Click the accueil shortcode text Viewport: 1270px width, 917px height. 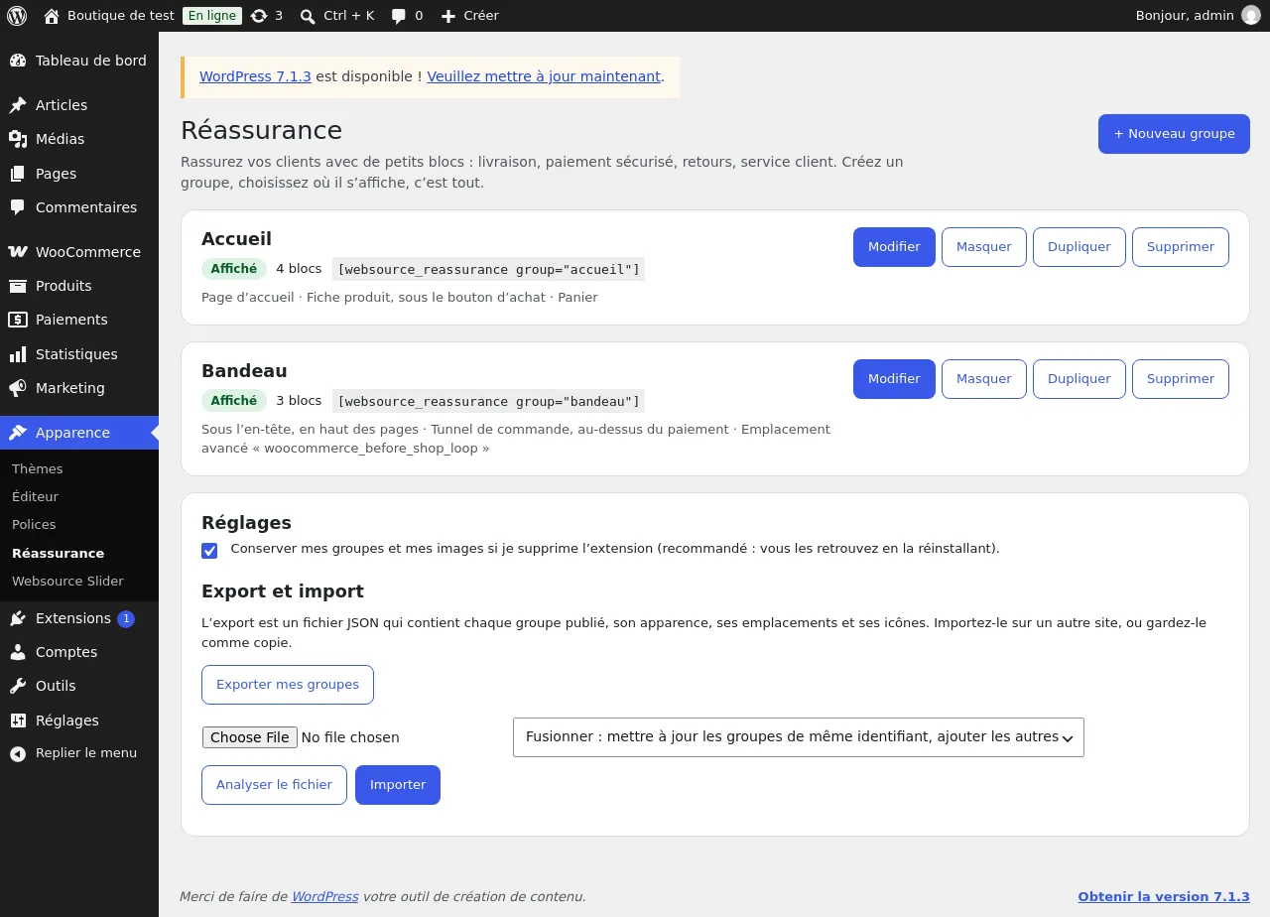(488, 269)
